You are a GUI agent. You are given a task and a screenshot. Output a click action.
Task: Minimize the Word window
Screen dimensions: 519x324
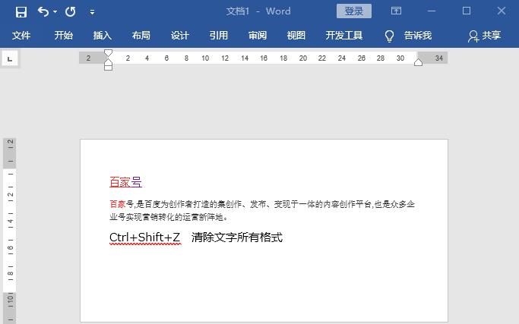tap(432, 11)
